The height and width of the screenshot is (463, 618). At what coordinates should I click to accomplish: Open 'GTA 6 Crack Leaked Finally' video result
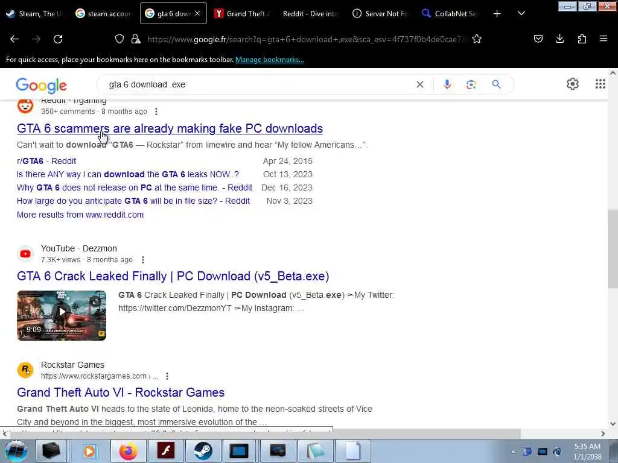tap(173, 276)
